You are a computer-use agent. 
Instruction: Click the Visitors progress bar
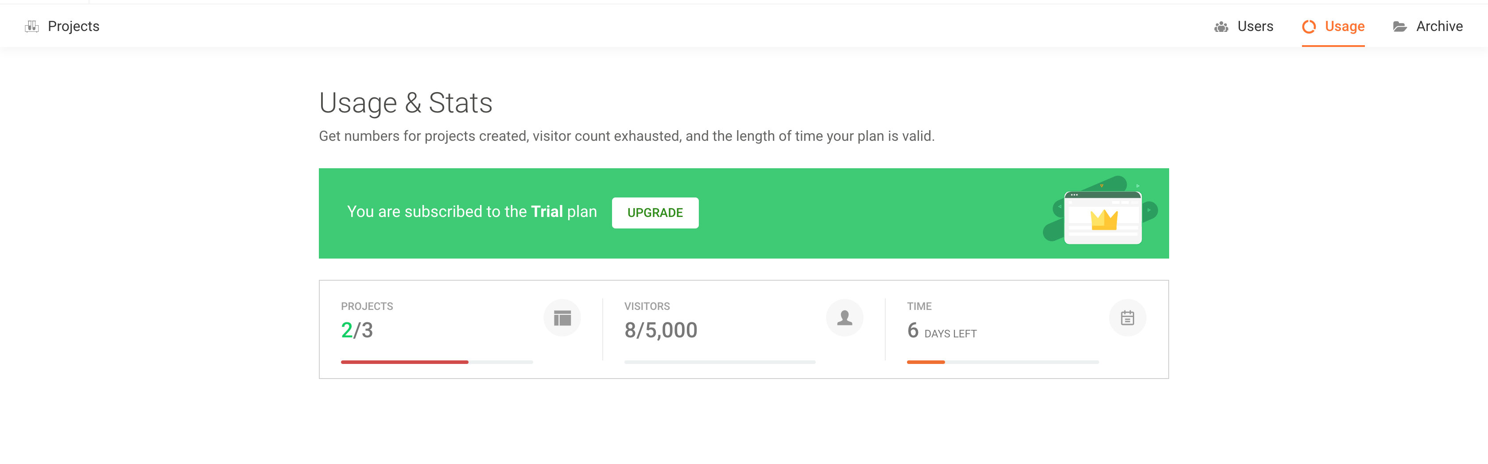click(x=719, y=362)
